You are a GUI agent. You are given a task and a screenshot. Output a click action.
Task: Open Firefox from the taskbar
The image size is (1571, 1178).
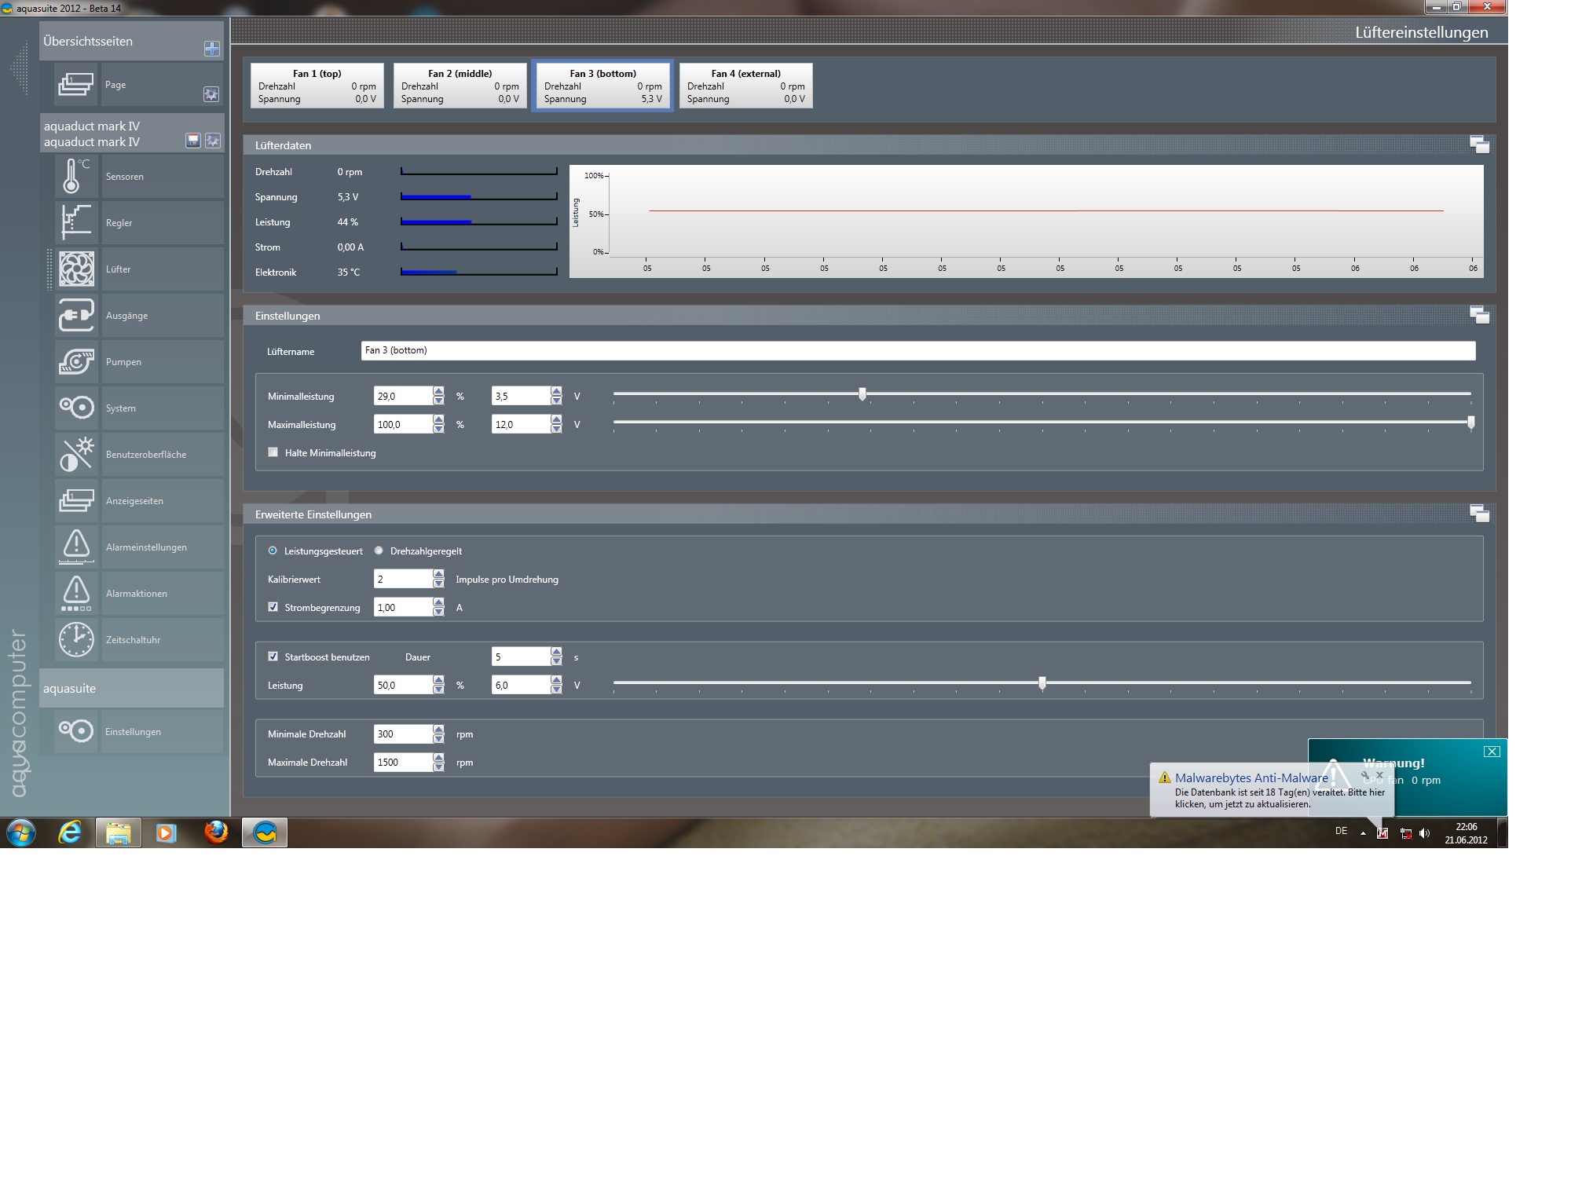point(216,832)
